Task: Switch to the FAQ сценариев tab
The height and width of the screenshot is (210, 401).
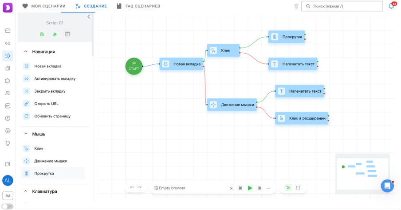Action: tap(138, 6)
